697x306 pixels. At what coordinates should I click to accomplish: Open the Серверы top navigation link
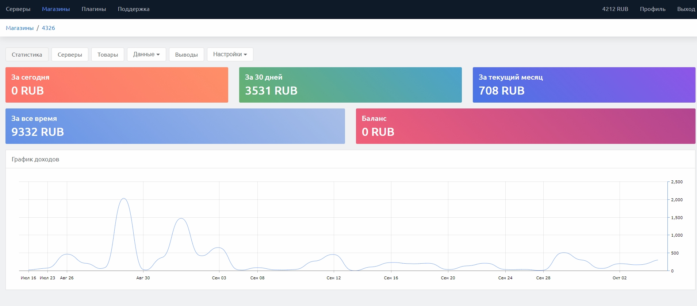point(18,9)
